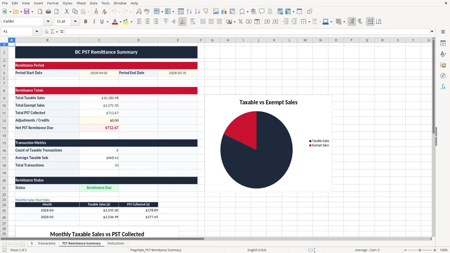
Task: Click the formula input line
Action: coord(247,31)
